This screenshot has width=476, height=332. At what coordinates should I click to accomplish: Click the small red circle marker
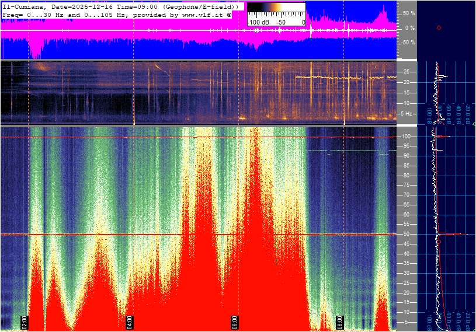point(439,27)
